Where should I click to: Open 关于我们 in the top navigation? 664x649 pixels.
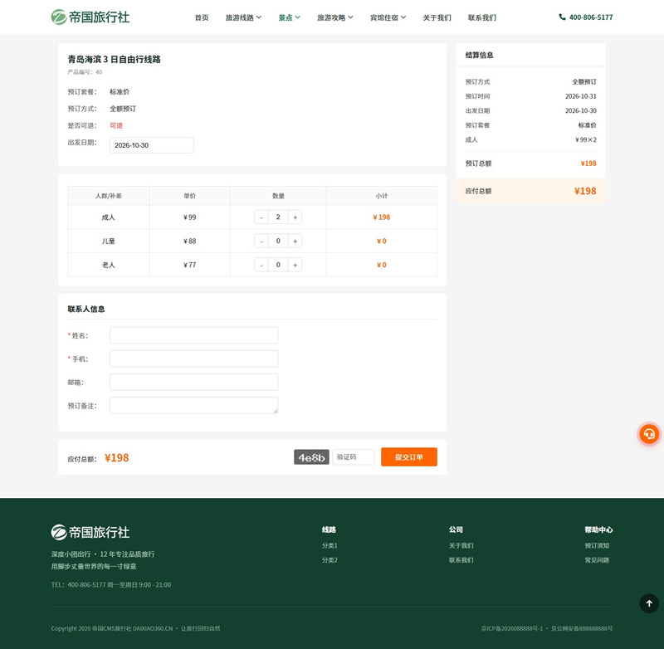(x=437, y=17)
